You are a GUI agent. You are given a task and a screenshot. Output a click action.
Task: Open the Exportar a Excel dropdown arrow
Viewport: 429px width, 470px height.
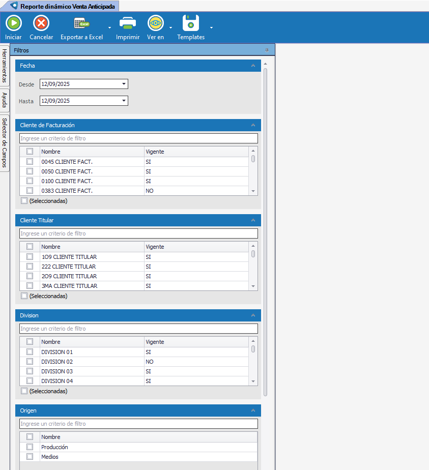pos(109,27)
